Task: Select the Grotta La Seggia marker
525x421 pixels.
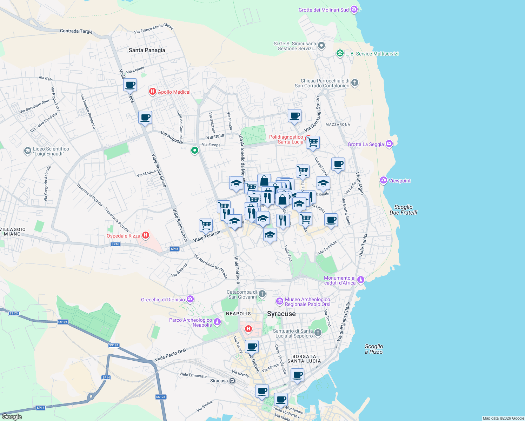Action: [389, 143]
